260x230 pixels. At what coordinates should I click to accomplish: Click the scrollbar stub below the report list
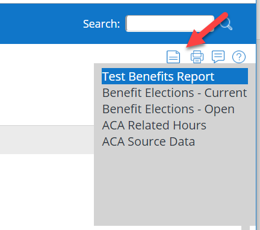pos(246,228)
